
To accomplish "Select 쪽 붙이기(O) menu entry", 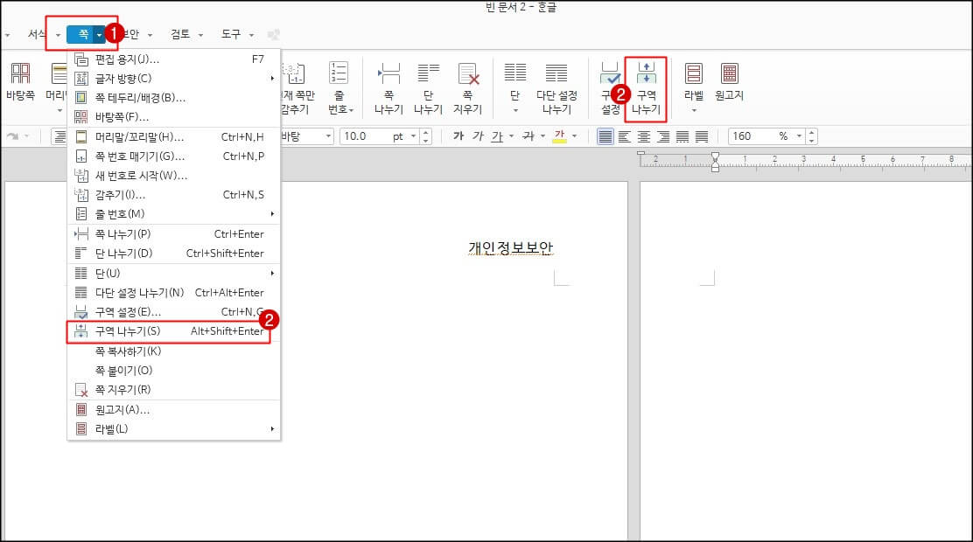I will (x=174, y=371).
